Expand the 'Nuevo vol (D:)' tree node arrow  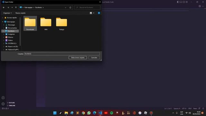point(4,46)
